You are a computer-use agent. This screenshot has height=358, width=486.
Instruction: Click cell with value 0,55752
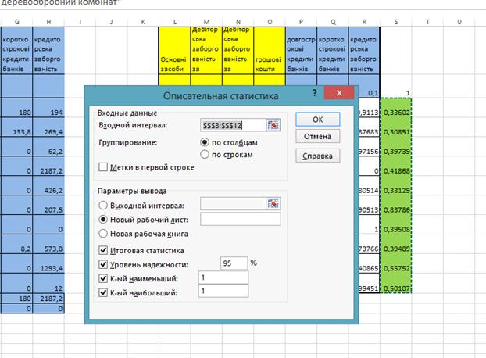tap(396, 263)
